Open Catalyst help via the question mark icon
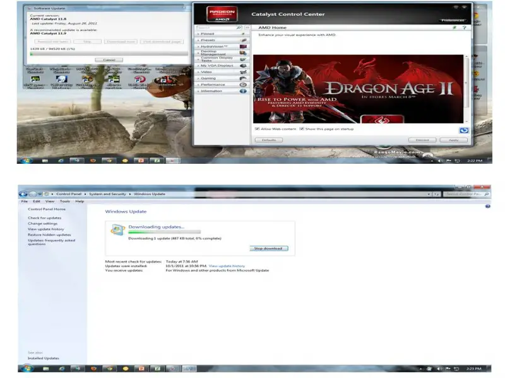 tap(464, 28)
